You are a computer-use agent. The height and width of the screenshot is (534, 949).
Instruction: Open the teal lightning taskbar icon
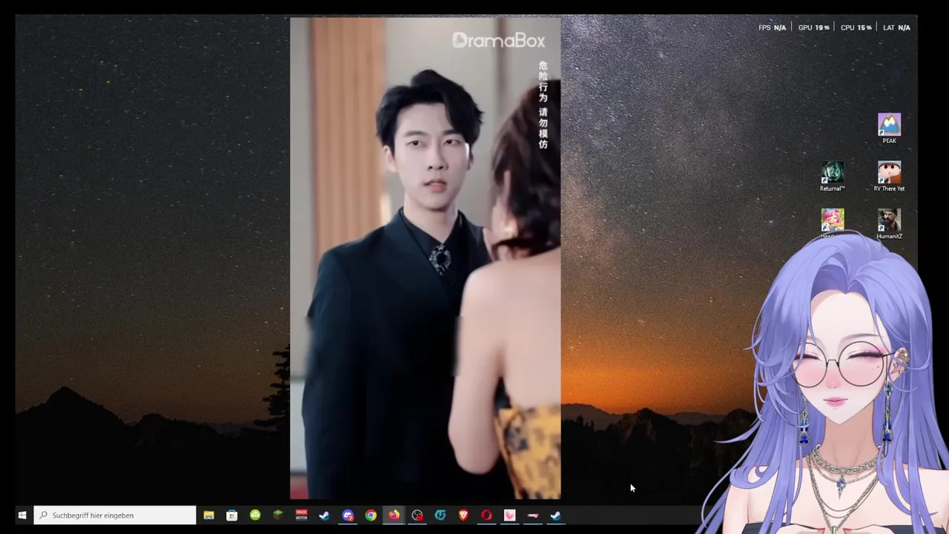tap(440, 515)
